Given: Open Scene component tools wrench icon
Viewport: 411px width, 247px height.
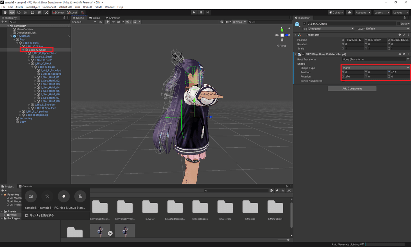Looking at the screenshot, I should (x=221, y=22).
